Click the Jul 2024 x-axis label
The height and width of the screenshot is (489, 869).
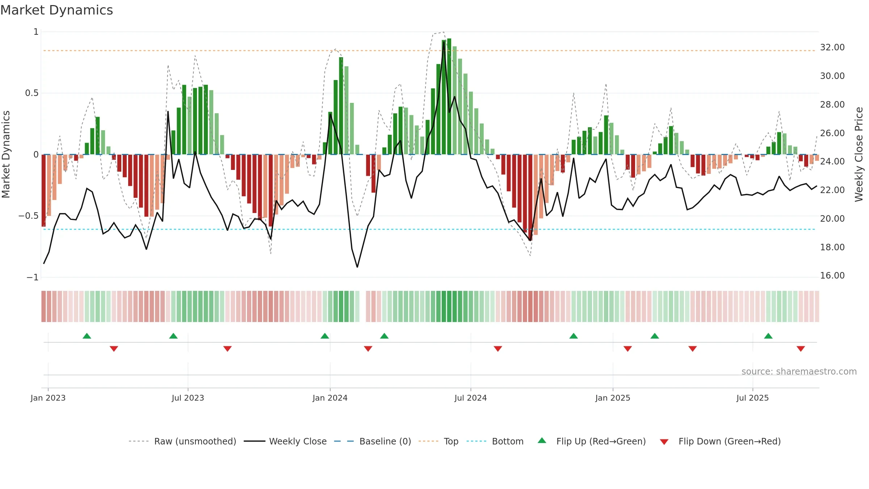point(471,398)
